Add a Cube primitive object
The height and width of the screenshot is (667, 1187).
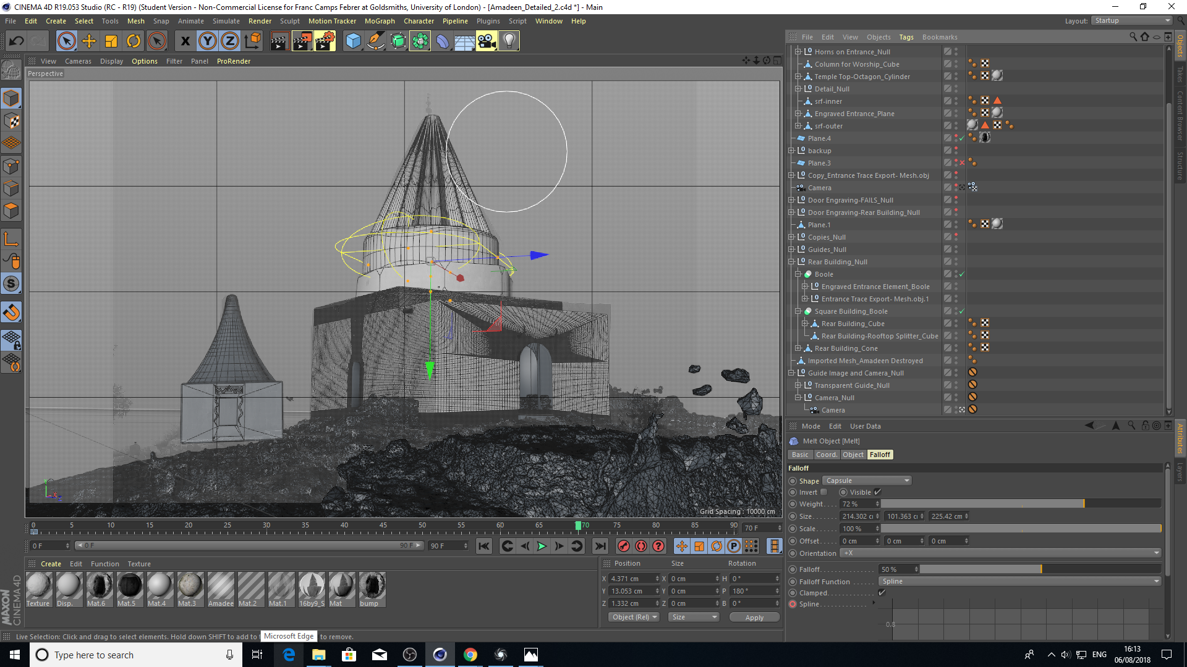click(353, 41)
